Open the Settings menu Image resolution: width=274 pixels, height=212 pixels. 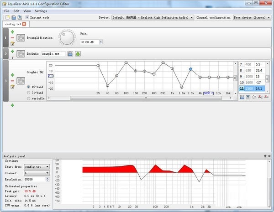(x=41, y=10)
